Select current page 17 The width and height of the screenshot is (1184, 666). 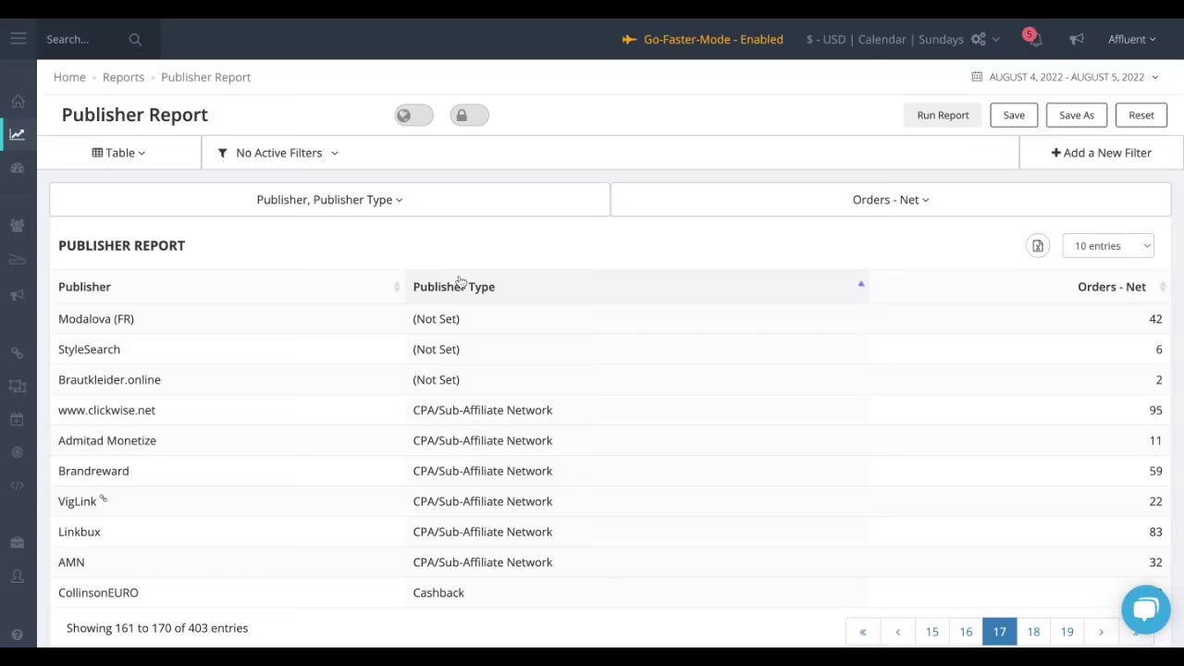999,632
